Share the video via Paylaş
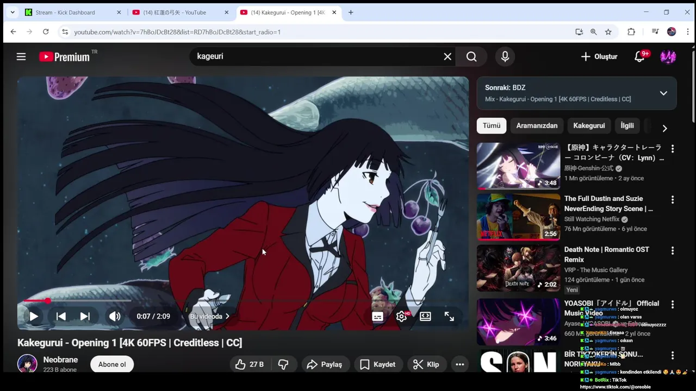 pyautogui.click(x=325, y=364)
